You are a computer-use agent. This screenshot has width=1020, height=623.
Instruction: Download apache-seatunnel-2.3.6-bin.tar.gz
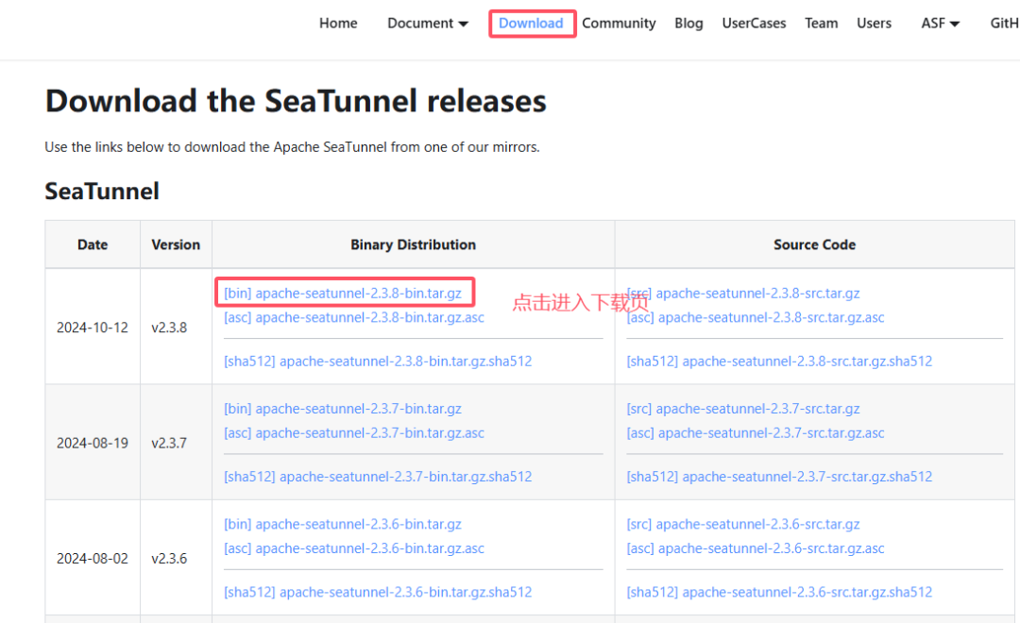tap(343, 524)
